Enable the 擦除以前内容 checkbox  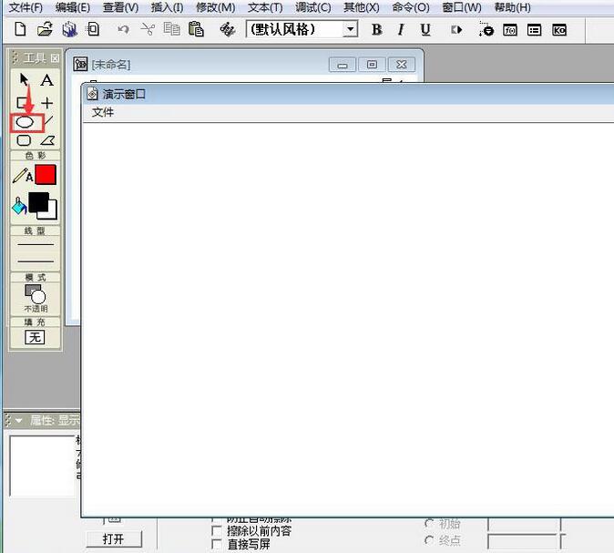(216, 530)
